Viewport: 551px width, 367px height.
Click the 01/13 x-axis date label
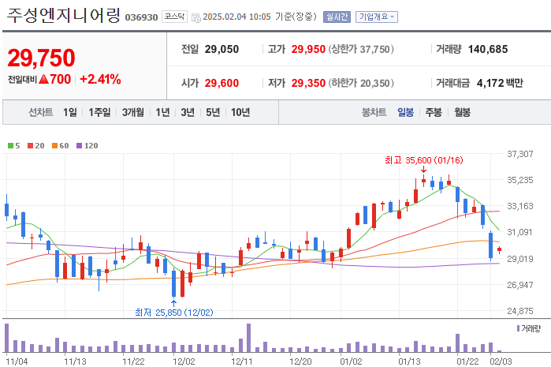click(x=409, y=361)
